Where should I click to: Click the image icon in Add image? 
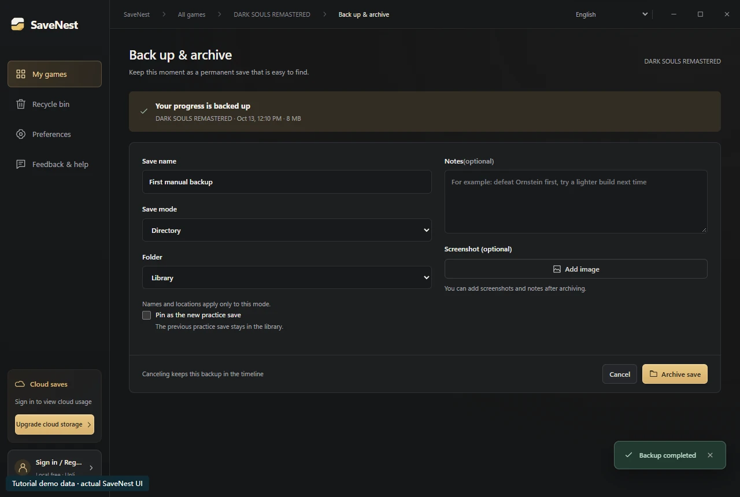[x=557, y=269]
